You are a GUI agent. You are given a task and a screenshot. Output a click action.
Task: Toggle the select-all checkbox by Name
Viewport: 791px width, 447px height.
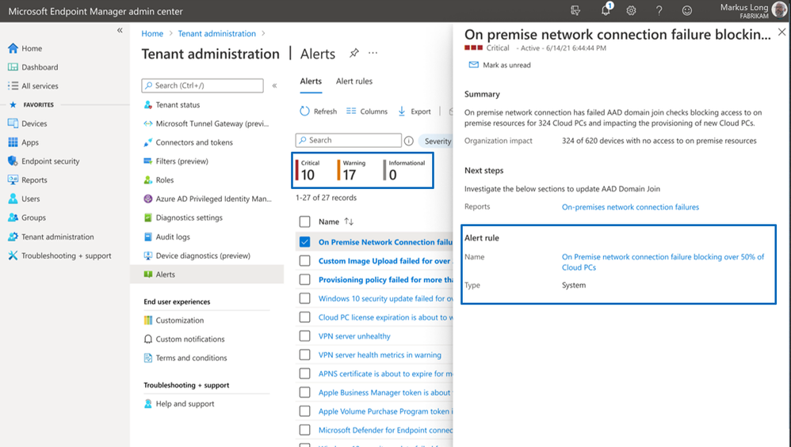(304, 222)
